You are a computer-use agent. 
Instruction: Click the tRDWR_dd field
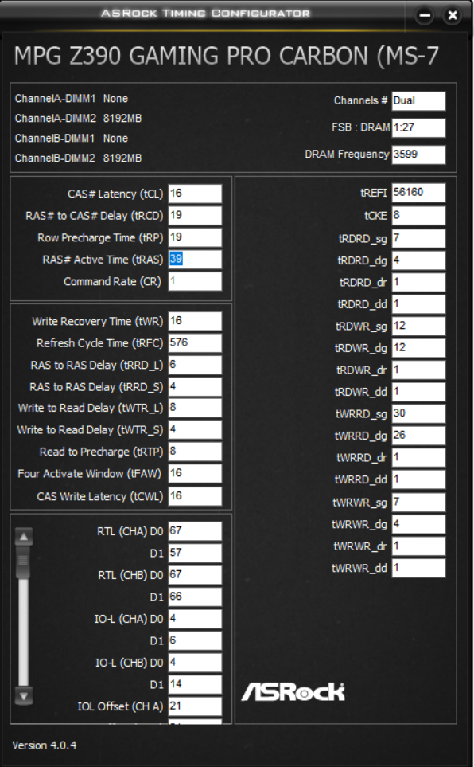pos(419,392)
